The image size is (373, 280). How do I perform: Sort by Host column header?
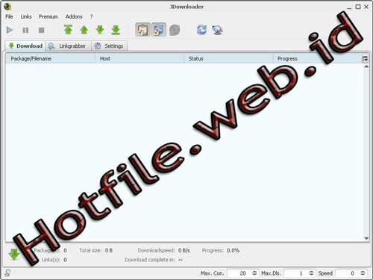coord(140,58)
